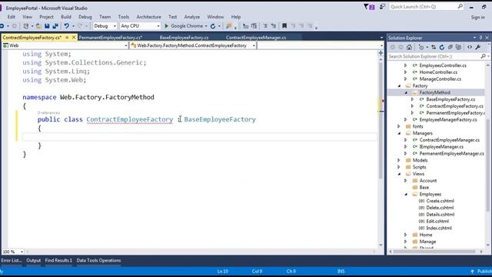Click the Undo arrow icon
Image resolution: width=492 pixels, height=277 pixels.
pos(67,26)
